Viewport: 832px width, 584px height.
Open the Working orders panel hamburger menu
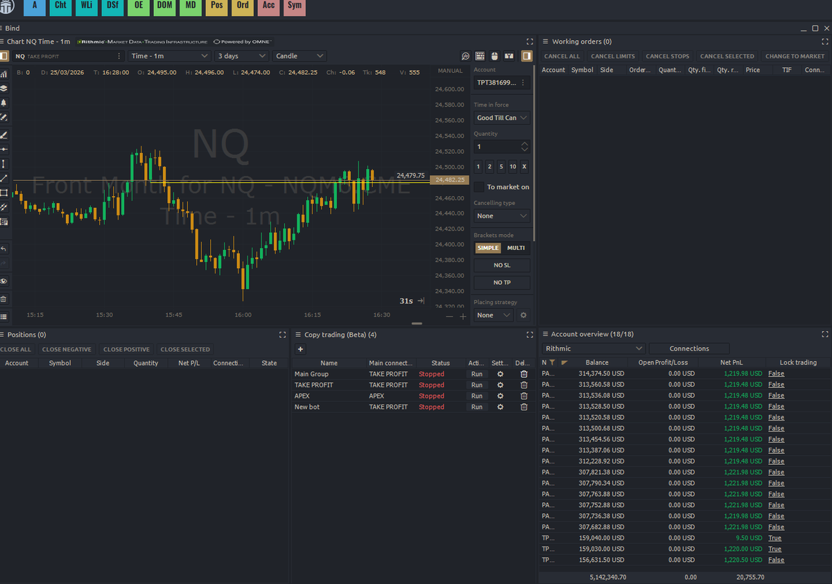coord(546,42)
